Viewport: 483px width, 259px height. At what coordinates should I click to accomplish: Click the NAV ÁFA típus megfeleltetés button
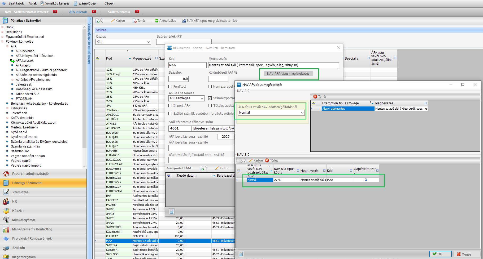pos(288,74)
